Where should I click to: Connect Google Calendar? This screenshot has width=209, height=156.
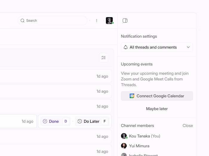coord(157,96)
